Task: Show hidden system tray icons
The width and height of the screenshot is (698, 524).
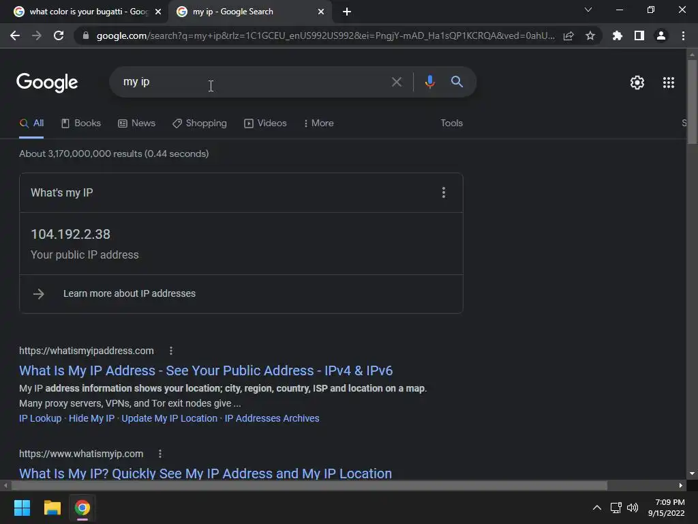Action: (597, 508)
